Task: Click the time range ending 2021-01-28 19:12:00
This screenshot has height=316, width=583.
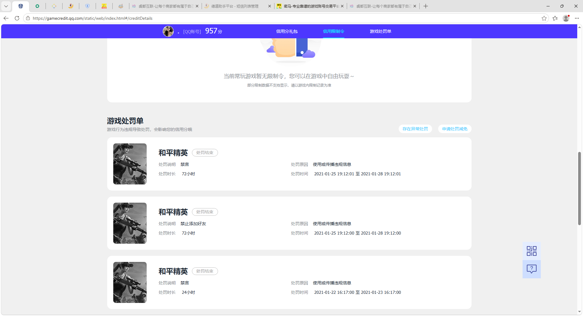Action: coord(357,233)
